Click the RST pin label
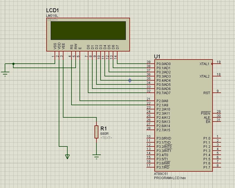 point(207,93)
